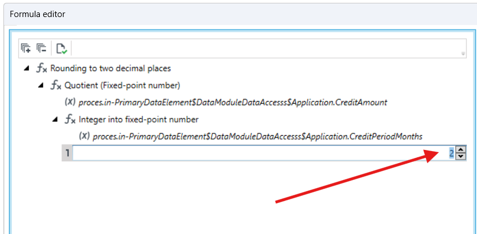Click the (x) variable icon of CreditAmount row

(x=70, y=102)
